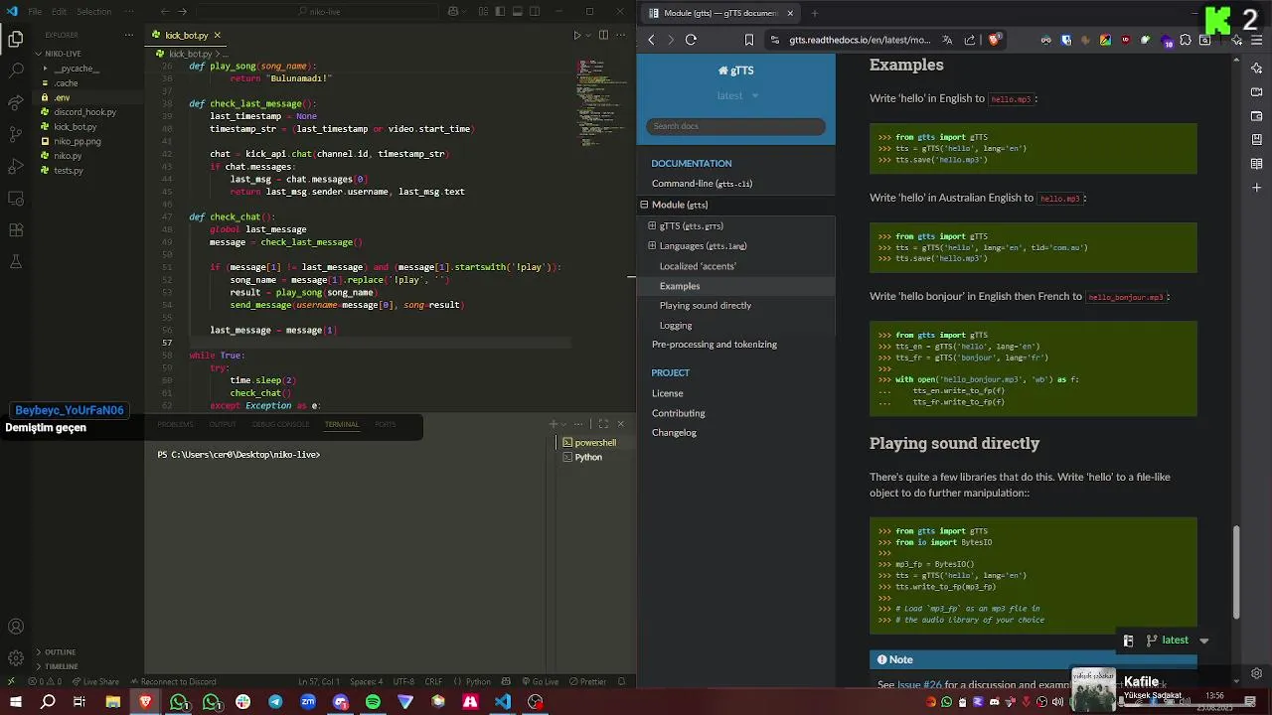This screenshot has height=715, width=1272.
Task: Switch to the PROBLEMS panel tab
Action: coord(175,424)
